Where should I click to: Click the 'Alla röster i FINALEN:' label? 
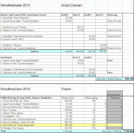(112, 131)
